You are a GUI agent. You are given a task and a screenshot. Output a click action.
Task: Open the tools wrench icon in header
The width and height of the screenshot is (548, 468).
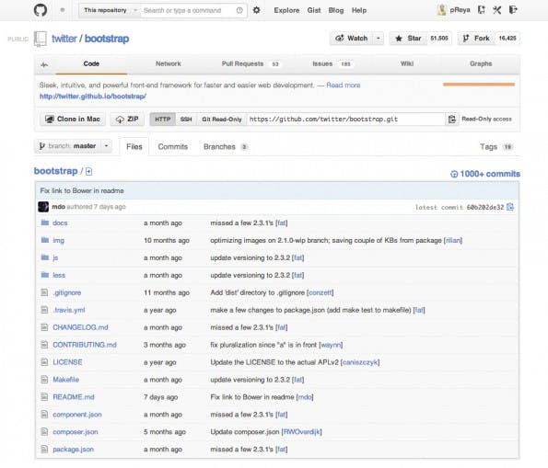click(x=497, y=10)
